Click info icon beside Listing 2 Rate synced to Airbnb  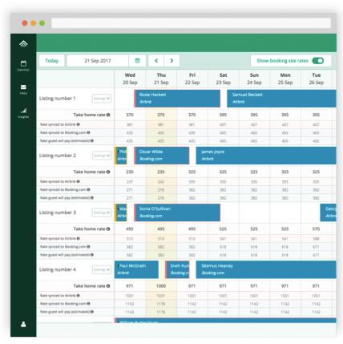point(79,181)
